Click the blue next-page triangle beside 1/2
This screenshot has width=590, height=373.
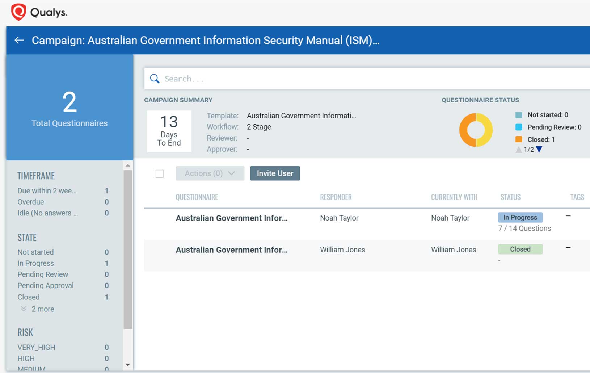(539, 149)
